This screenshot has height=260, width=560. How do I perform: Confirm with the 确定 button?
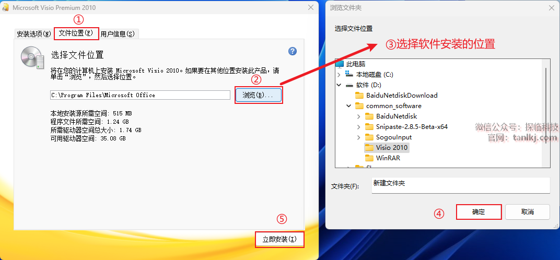pos(479,212)
